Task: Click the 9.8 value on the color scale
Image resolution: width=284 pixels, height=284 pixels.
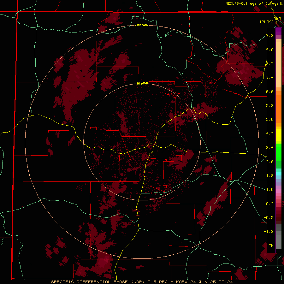Action: [270, 35]
